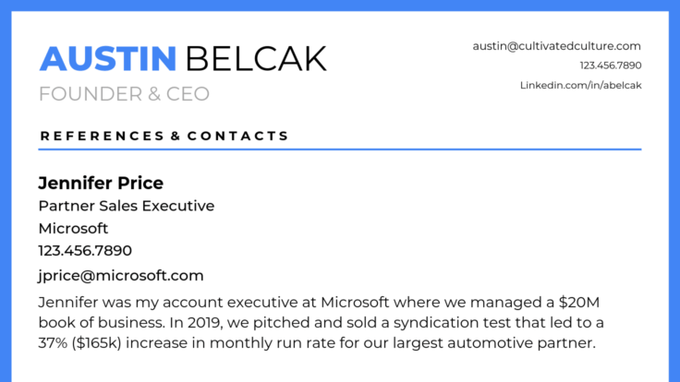The image size is (680, 382).
Task: Click the black "BELCAK" last name
Action: [x=256, y=58]
